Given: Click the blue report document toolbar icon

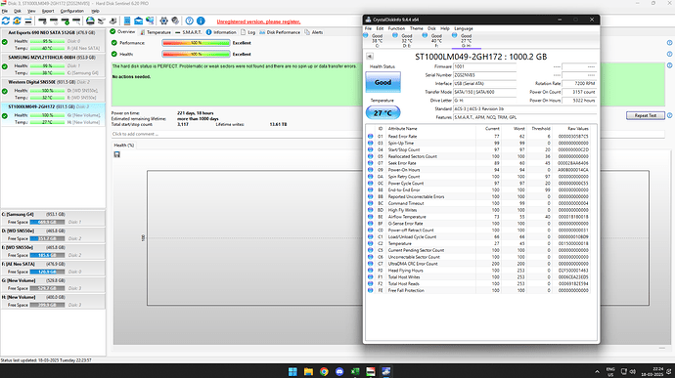Looking at the screenshot, I should tap(127, 21).
